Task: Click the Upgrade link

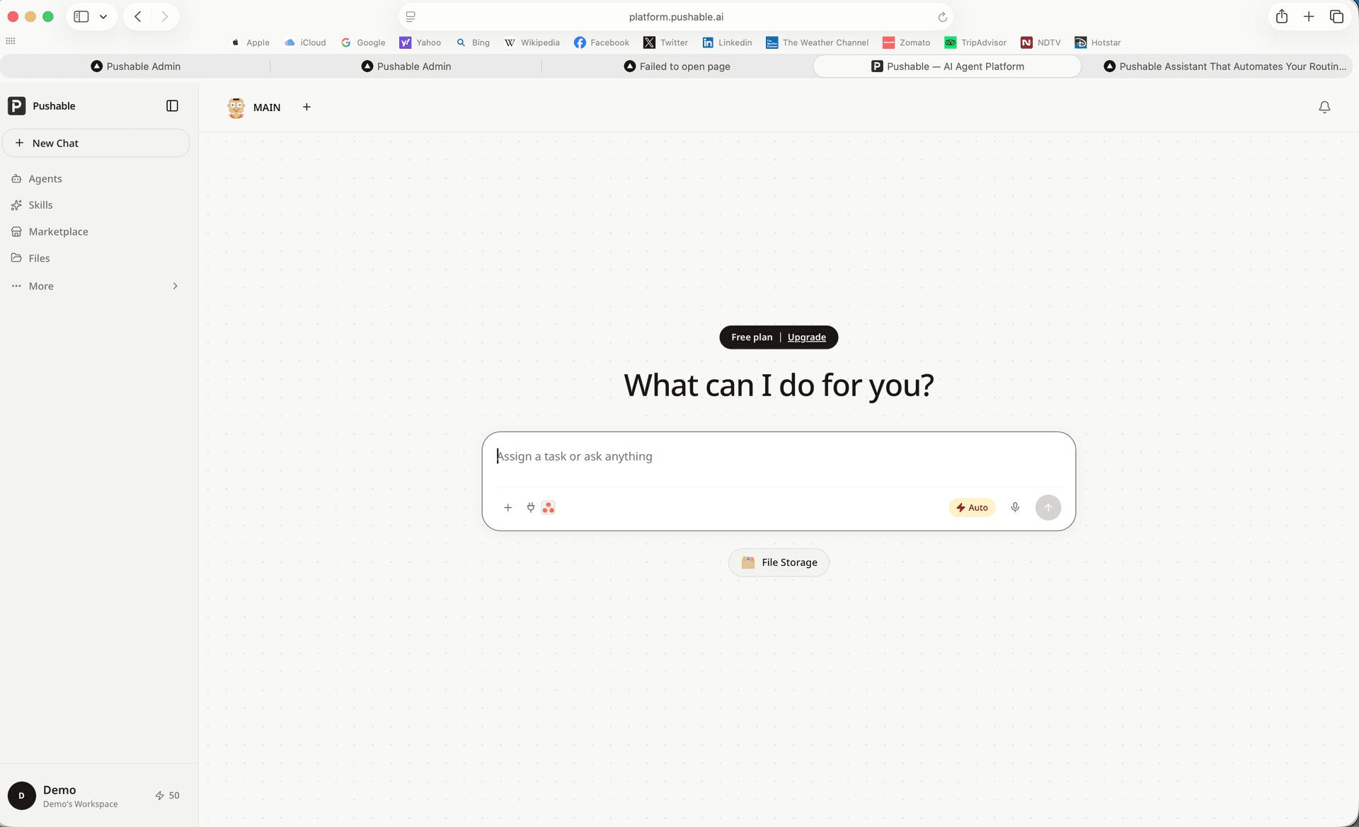Action: point(807,337)
